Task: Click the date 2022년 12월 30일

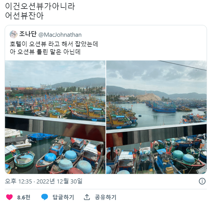Action: (x=59, y=181)
